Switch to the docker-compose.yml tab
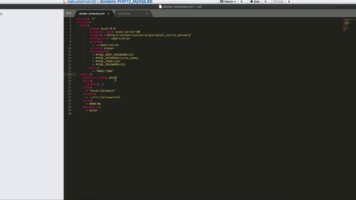The width and height of the screenshot is (356, 200). (x=92, y=13)
